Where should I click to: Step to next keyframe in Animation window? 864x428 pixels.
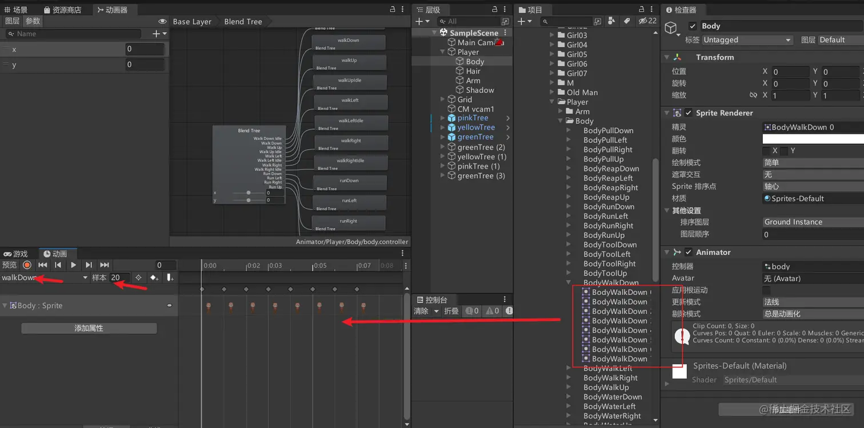tap(89, 265)
